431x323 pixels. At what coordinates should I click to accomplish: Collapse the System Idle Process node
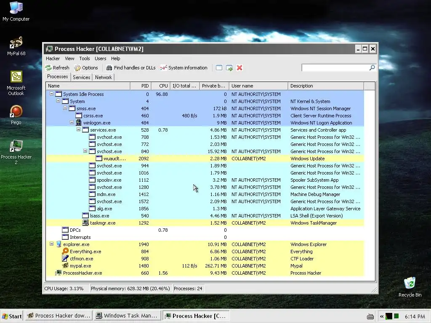51,94
